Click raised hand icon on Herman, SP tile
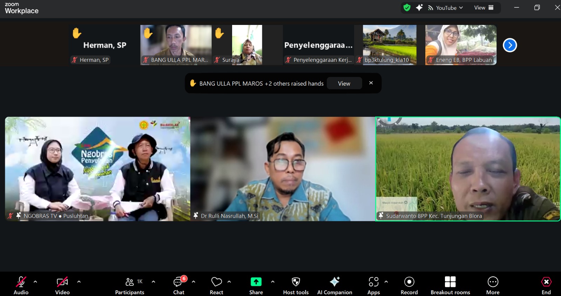 pos(77,33)
